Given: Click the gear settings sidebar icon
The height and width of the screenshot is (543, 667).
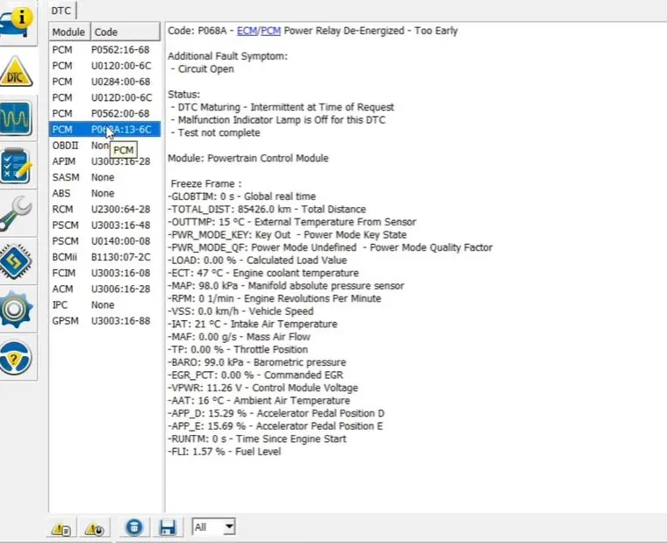Looking at the screenshot, I should (x=18, y=307).
